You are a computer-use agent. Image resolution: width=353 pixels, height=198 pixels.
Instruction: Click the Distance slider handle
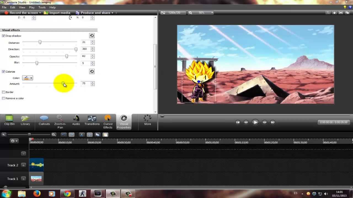point(40,42)
